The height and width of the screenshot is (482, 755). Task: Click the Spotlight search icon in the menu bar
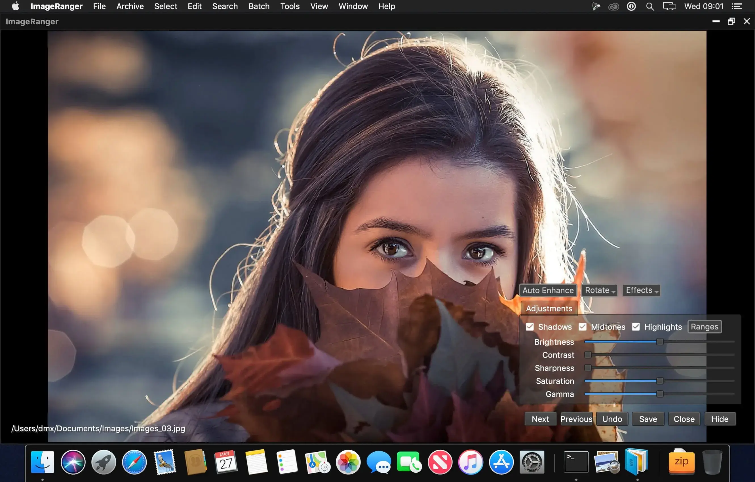point(650,6)
